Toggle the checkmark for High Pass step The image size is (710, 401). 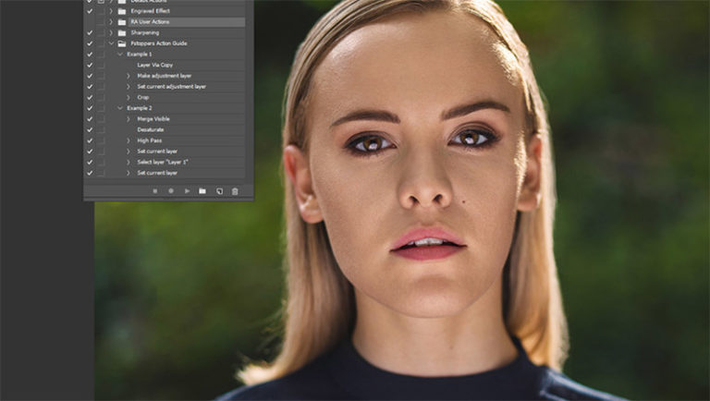[x=90, y=140]
